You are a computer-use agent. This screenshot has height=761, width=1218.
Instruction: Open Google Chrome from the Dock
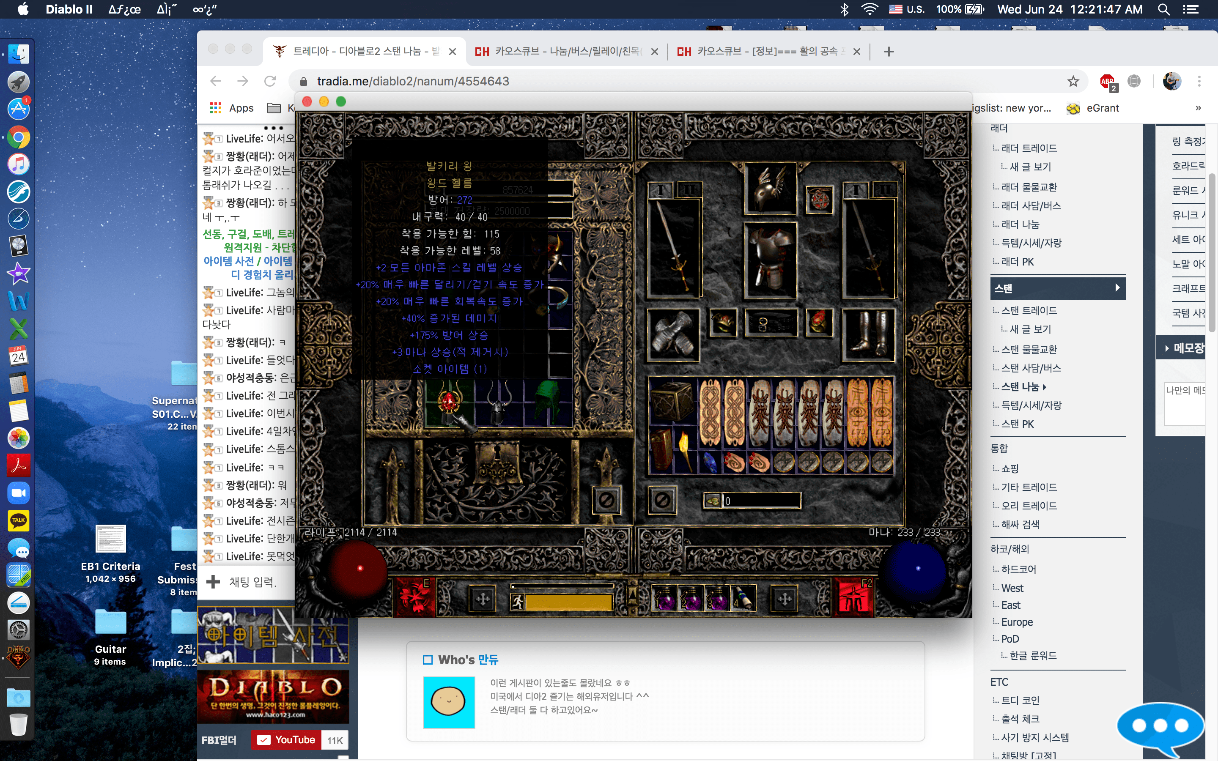(19, 137)
